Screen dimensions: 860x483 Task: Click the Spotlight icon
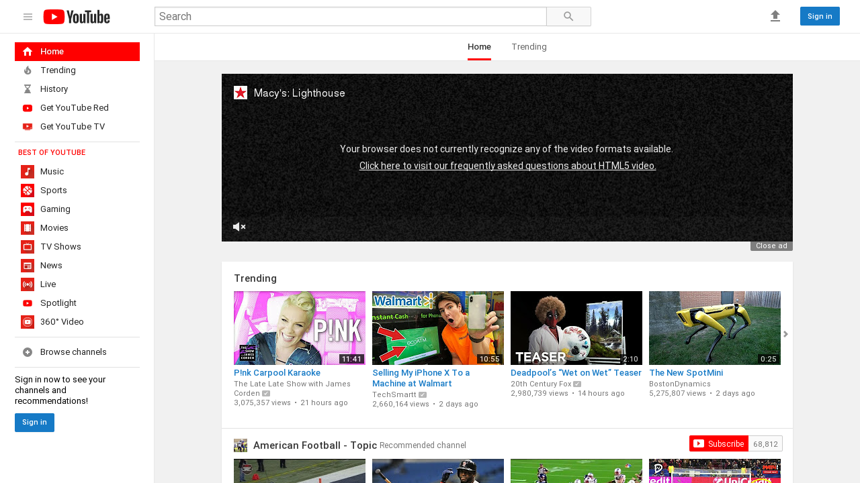28,303
